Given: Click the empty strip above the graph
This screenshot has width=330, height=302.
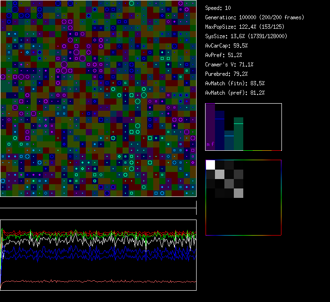Looking at the screenshot, I should [x=98, y=203].
